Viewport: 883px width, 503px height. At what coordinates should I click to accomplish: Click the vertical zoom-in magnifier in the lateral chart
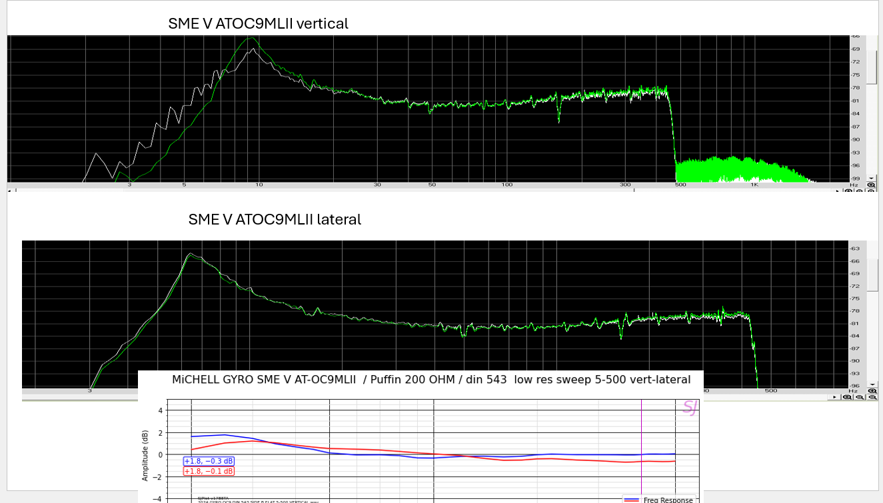pyautogui.click(x=872, y=391)
